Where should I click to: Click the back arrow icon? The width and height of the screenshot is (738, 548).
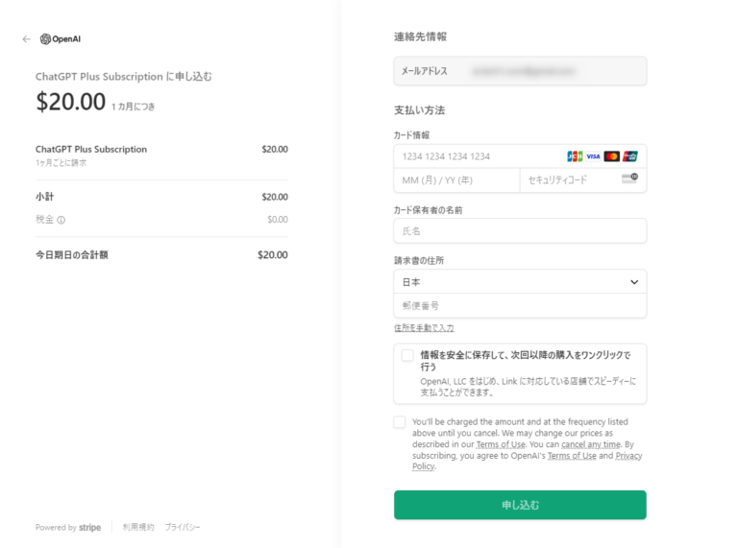point(26,39)
